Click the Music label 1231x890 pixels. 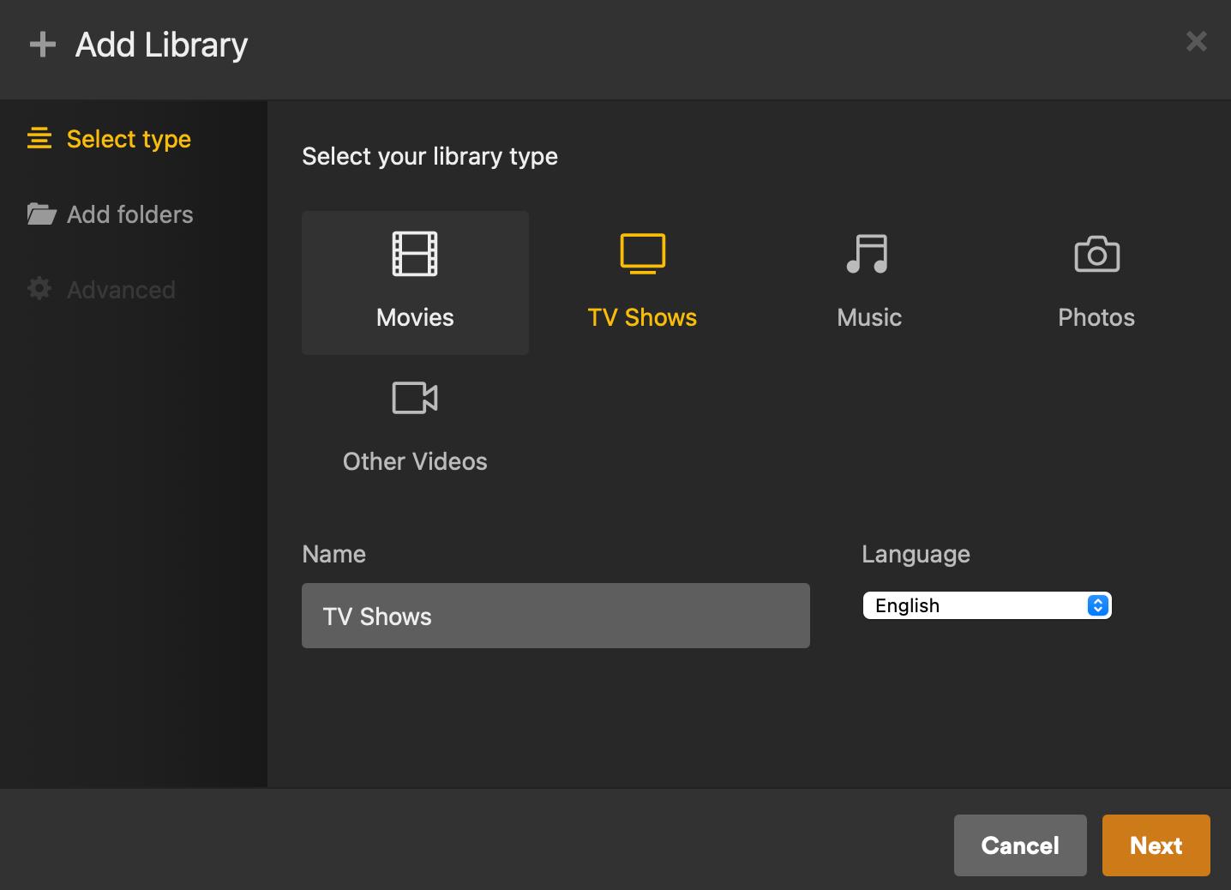click(869, 317)
